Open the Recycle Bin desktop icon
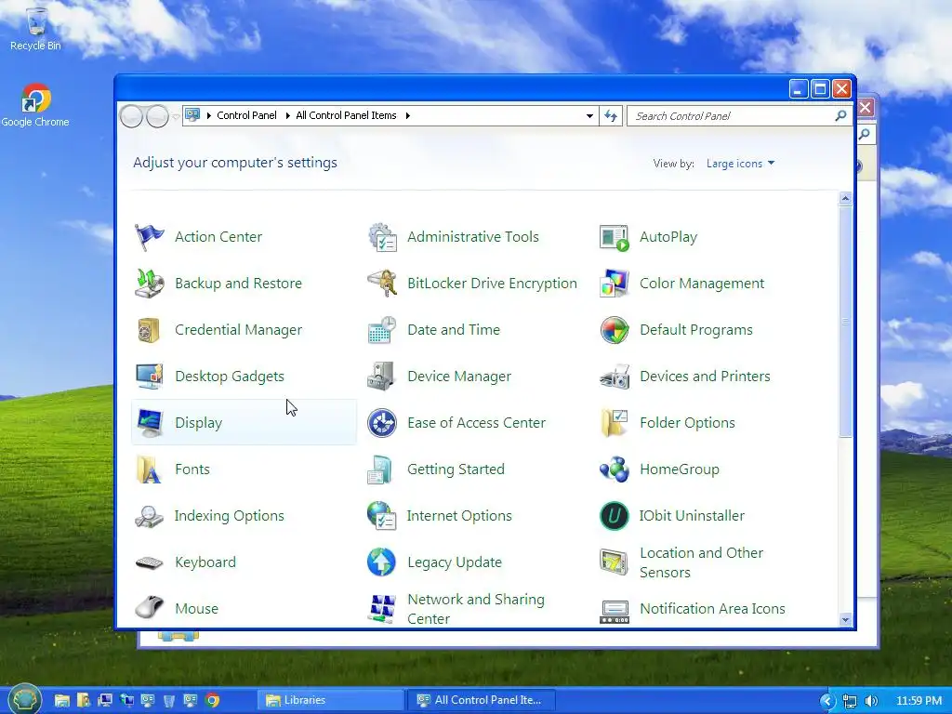 click(35, 28)
